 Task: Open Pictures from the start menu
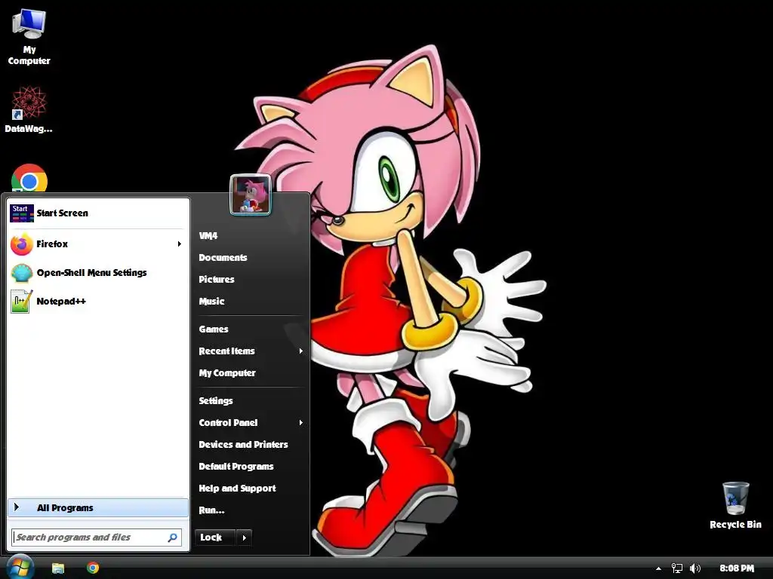217,279
